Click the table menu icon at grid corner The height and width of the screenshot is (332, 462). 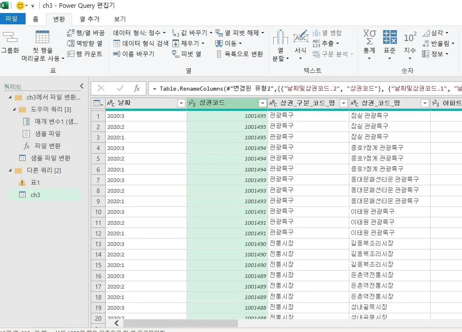pos(98,103)
